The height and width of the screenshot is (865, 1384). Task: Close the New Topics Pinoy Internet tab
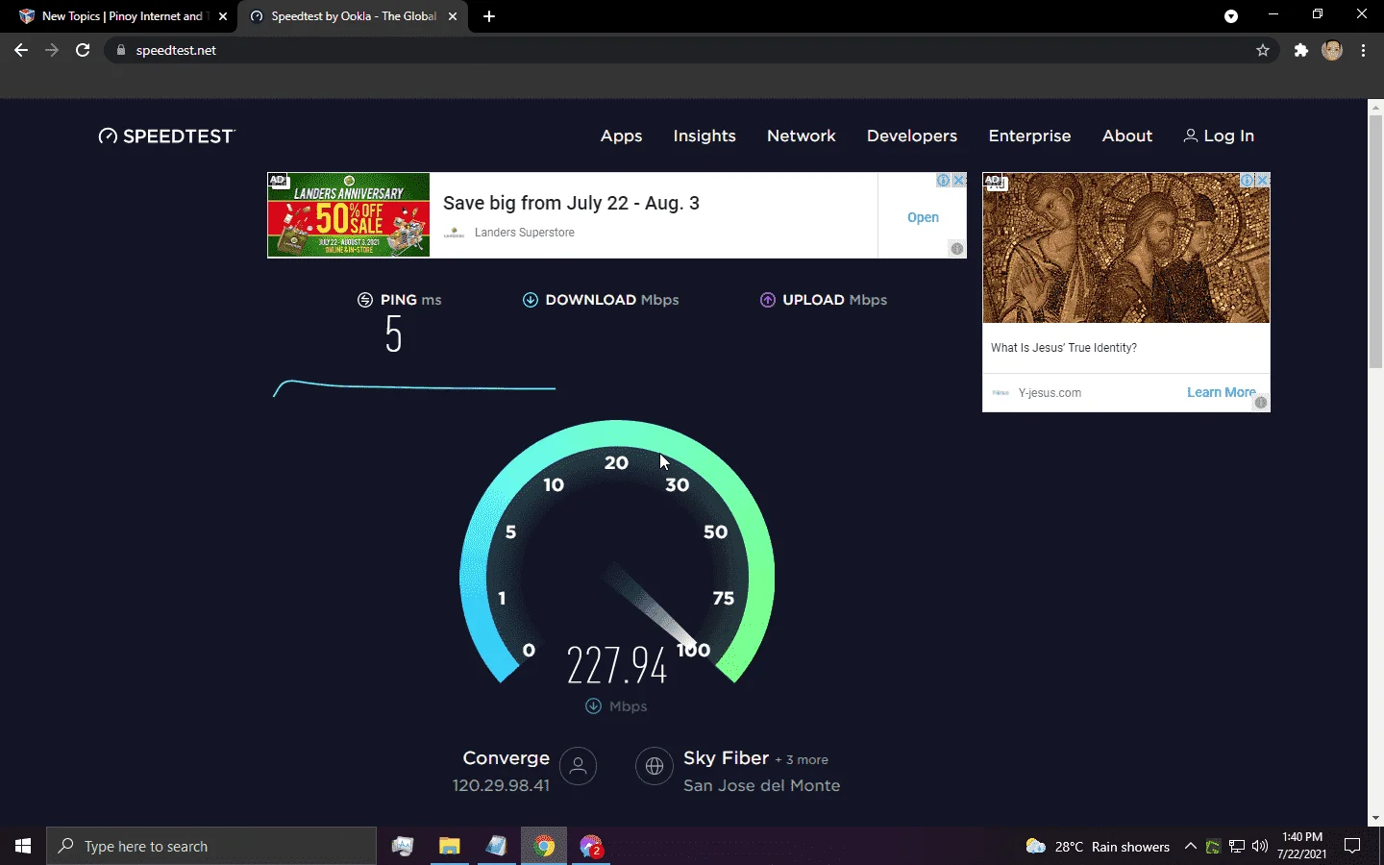(223, 16)
